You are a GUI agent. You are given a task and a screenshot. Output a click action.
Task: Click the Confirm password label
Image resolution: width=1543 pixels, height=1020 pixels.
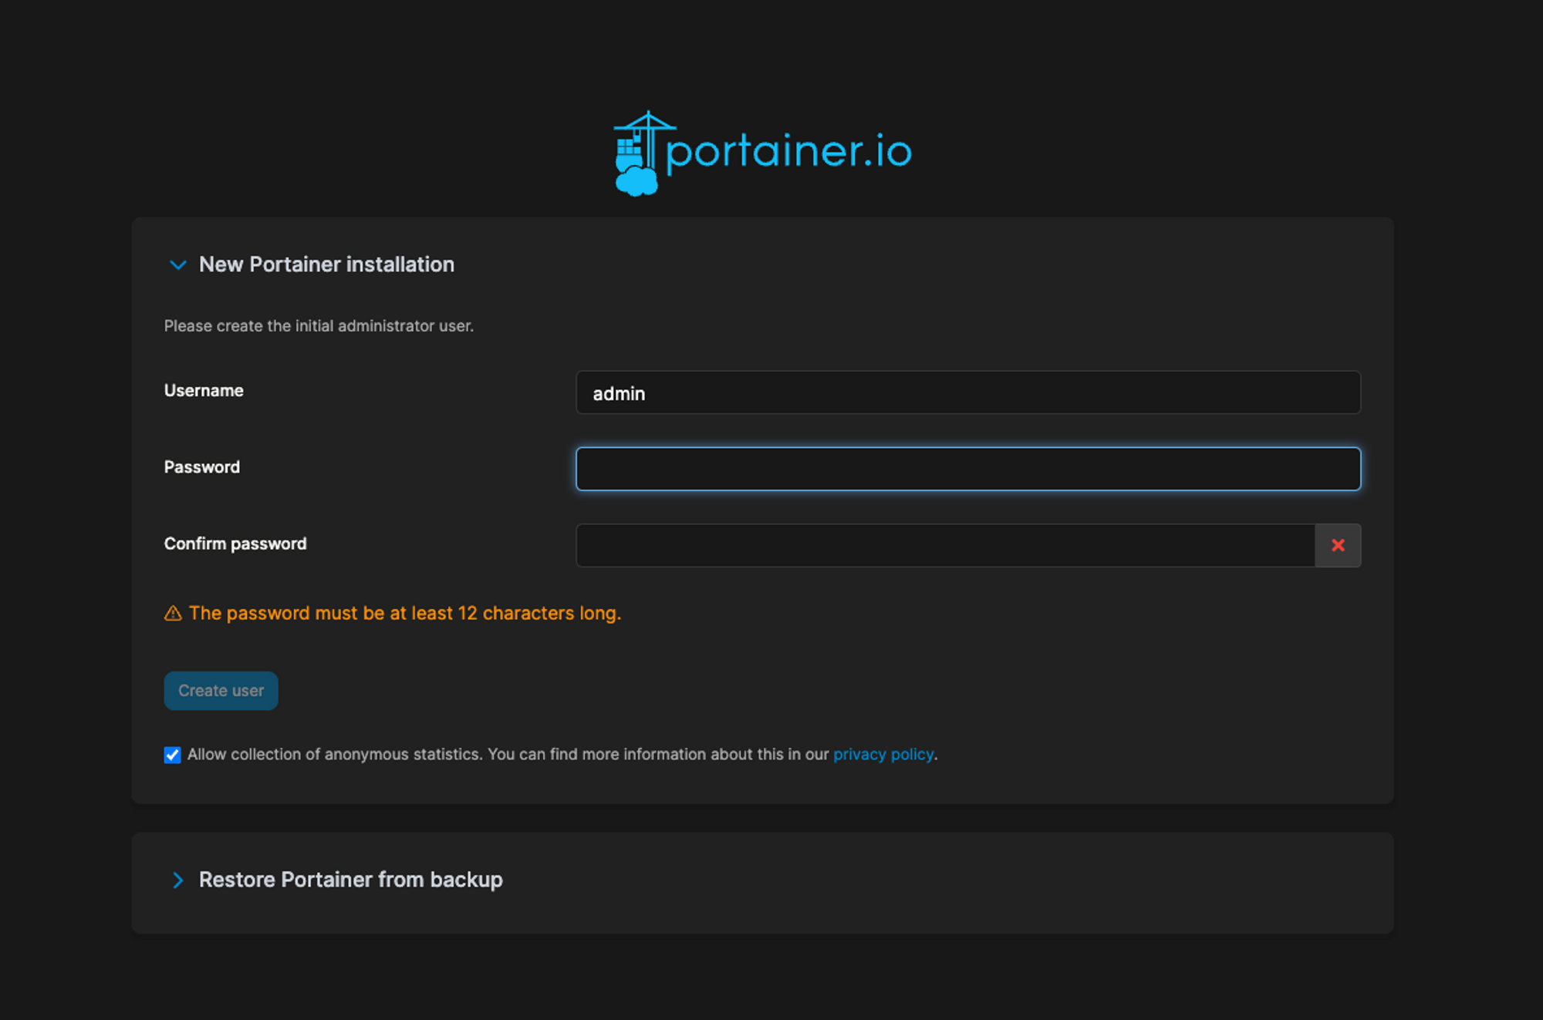(x=235, y=544)
